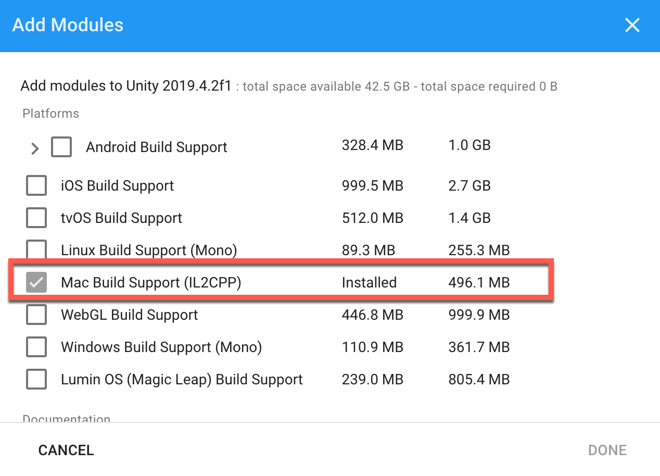
Task: Tick the tvOS Build Support checkbox
Action: click(36, 218)
